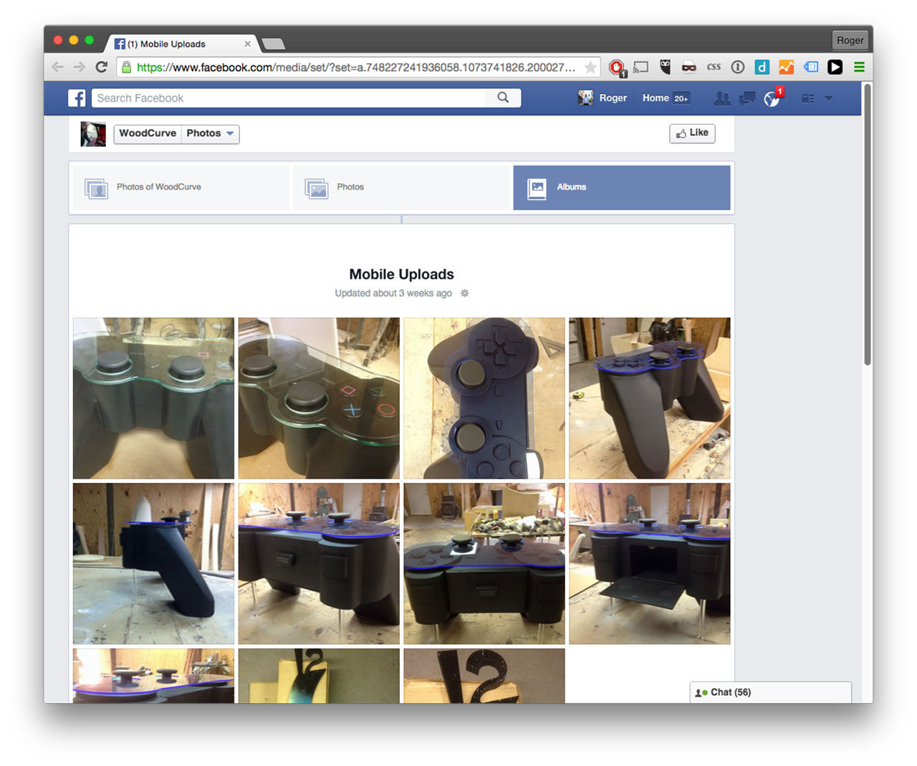
Task: Open the Chat (56) bar
Action: point(770,692)
